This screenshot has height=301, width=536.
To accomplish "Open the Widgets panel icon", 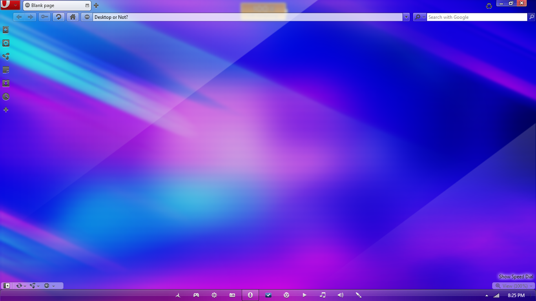I will 5,43.
